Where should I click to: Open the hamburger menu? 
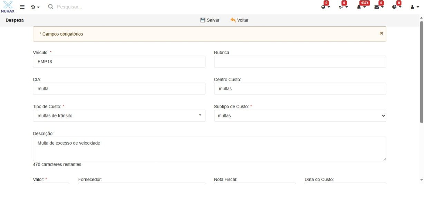(x=22, y=7)
